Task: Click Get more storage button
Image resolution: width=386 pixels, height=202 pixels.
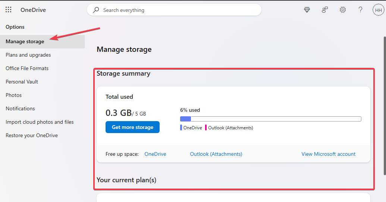Action: coord(132,127)
